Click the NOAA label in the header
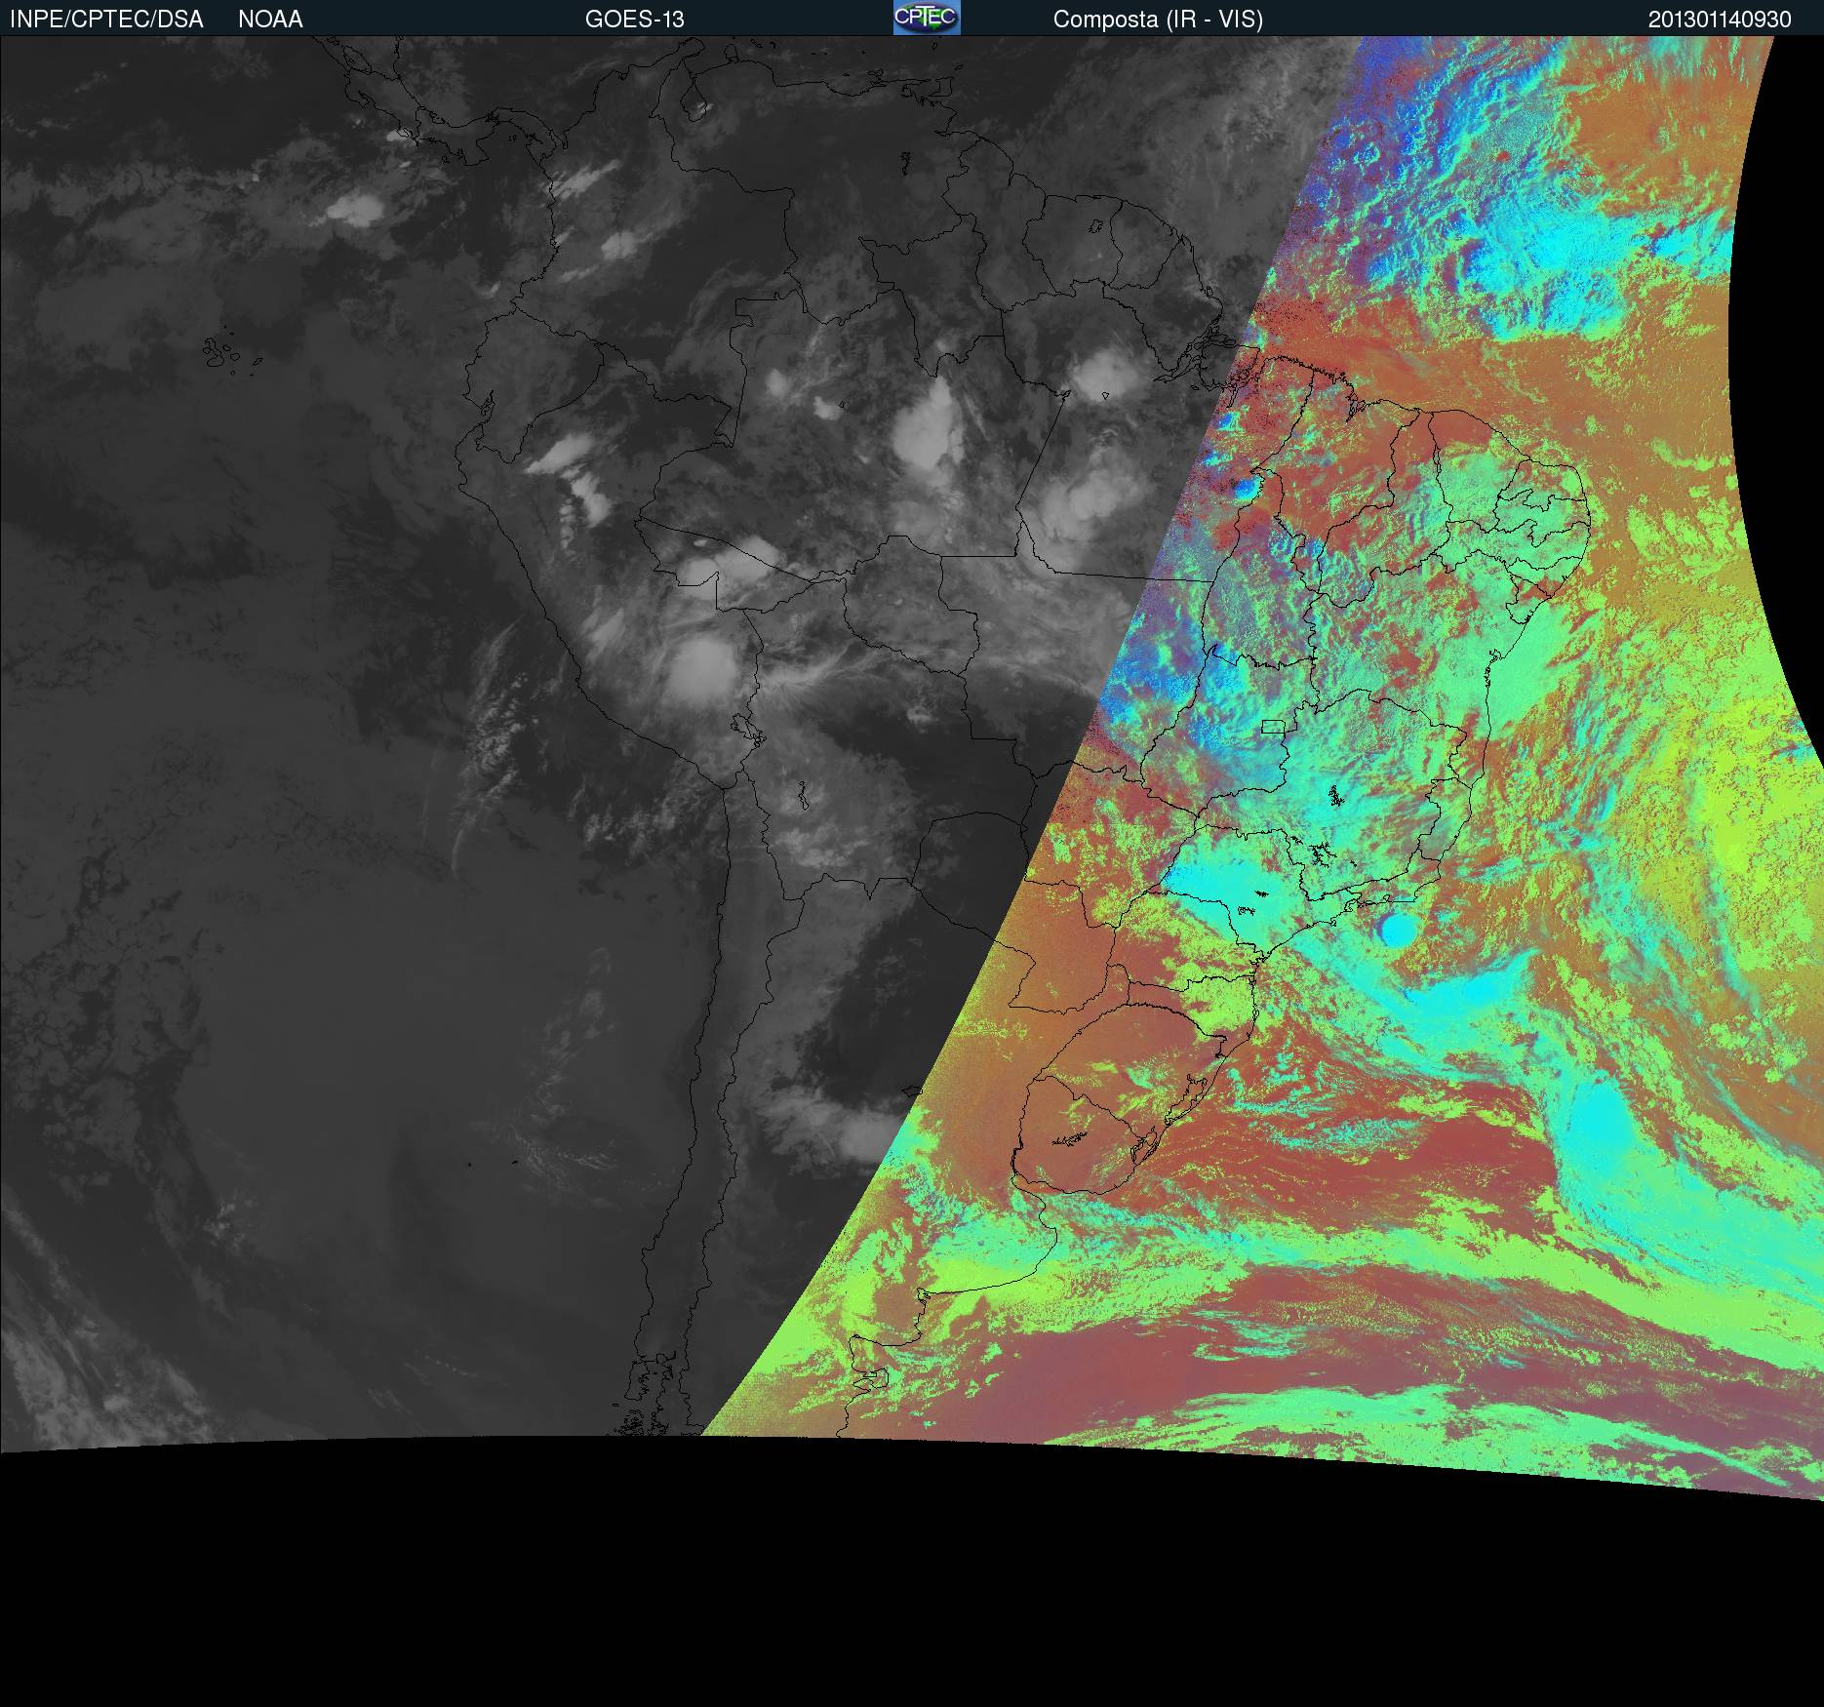This screenshot has width=1824, height=1707. (x=270, y=20)
